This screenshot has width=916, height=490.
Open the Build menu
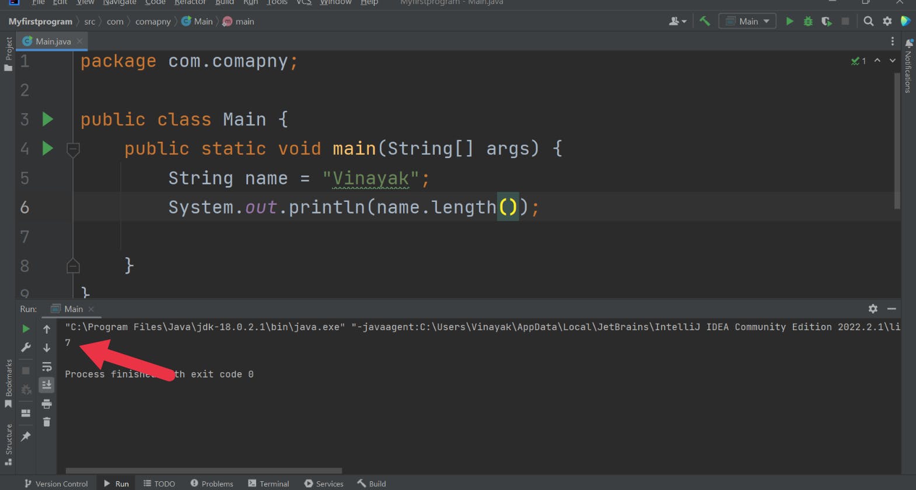tap(225, 2)
